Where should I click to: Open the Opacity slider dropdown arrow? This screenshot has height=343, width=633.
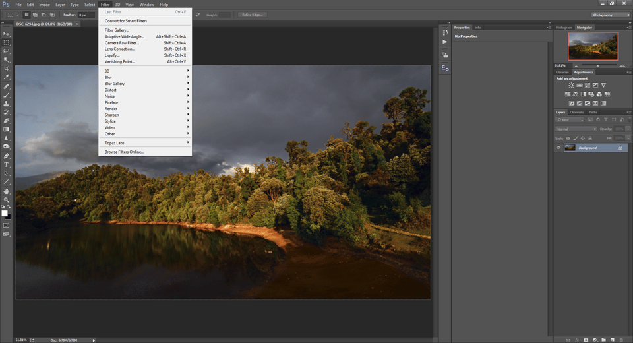click(x=628, y=129)
